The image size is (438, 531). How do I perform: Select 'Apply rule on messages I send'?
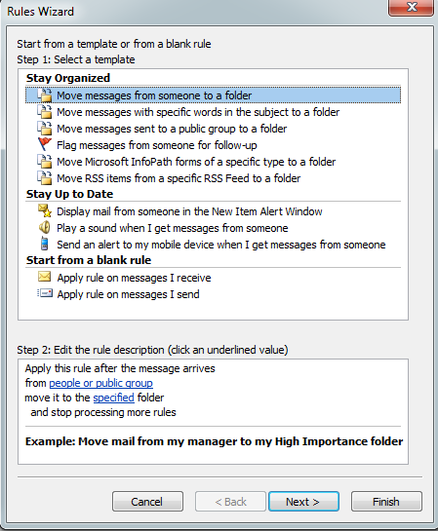[x=128, y=294]
